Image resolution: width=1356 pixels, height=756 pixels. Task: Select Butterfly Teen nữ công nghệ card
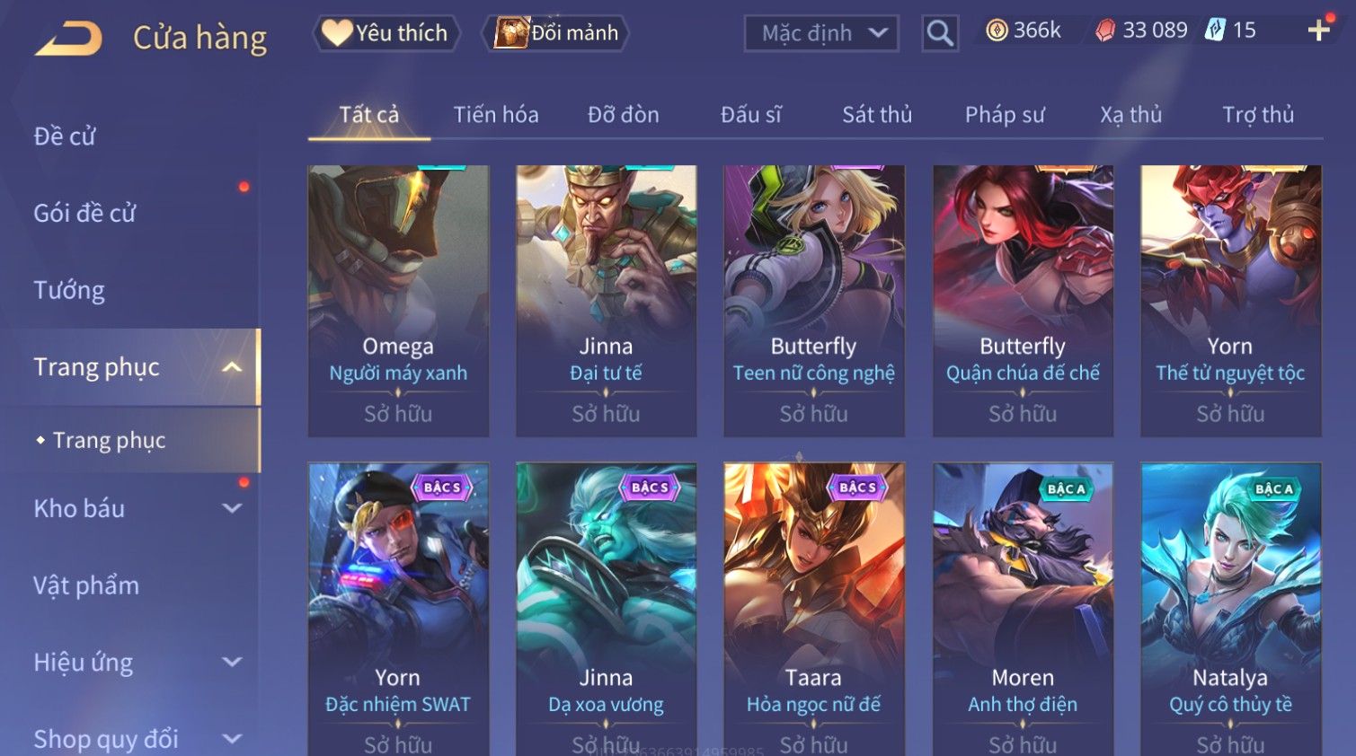point(814,301)
